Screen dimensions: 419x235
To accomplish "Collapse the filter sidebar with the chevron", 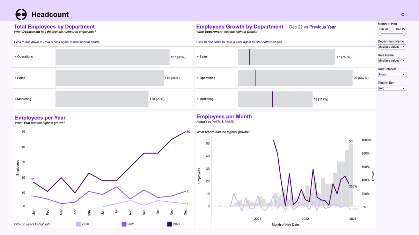I will pos(402,14).
